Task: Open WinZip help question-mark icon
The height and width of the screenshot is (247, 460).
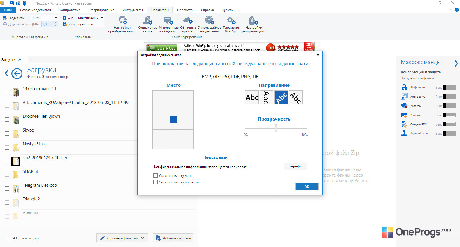Action: point(457,10)
